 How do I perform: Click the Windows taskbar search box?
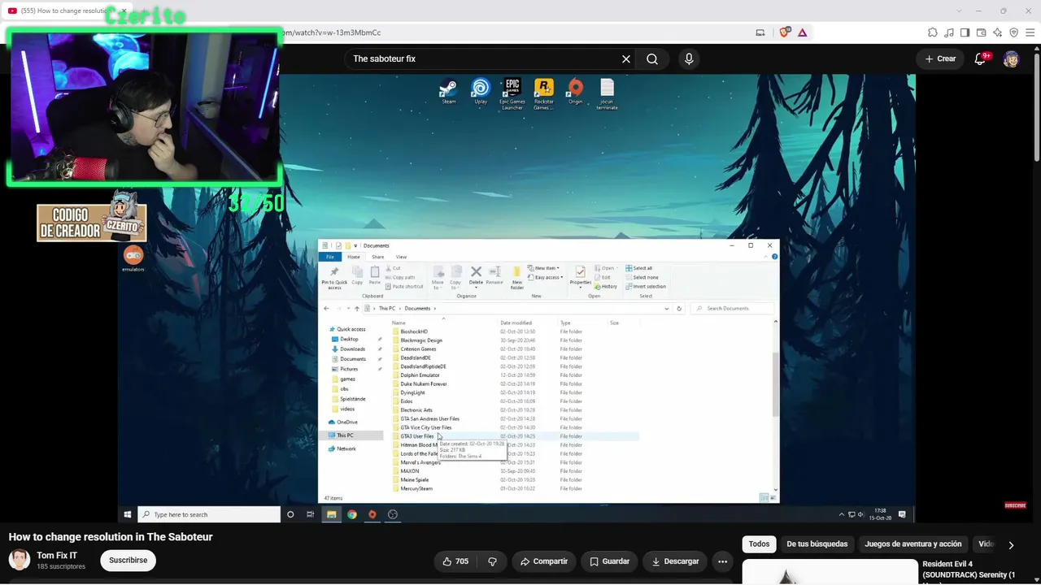pyautogui.click(x=210, y=514)
